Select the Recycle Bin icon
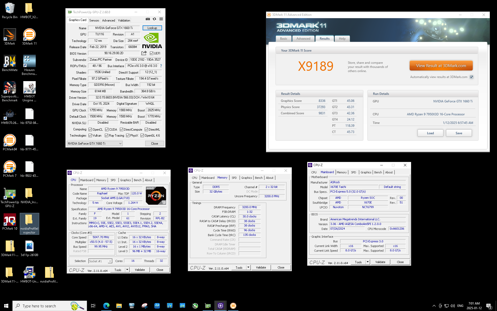Image resolution: width=497 pixels, height=311 pixels. [x=10, y=10]
